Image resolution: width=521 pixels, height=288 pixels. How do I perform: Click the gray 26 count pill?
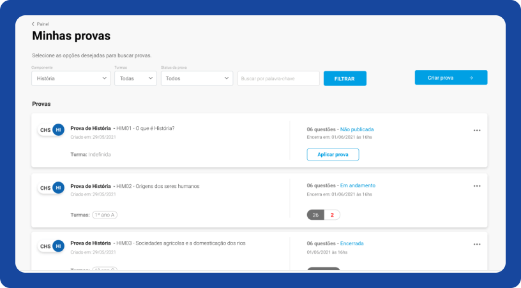(x=315, y=215)
